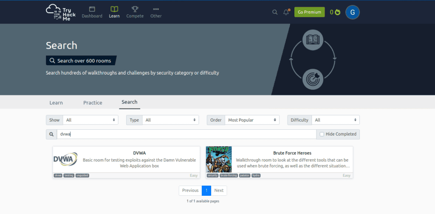Open the Difficulty filter dropdown
The height and width of the screenshot is (214, 435).
(x=336, y=120)
